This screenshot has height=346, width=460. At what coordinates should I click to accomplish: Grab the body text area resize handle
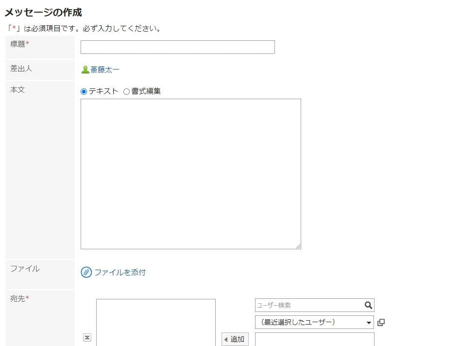pos(298,246)
